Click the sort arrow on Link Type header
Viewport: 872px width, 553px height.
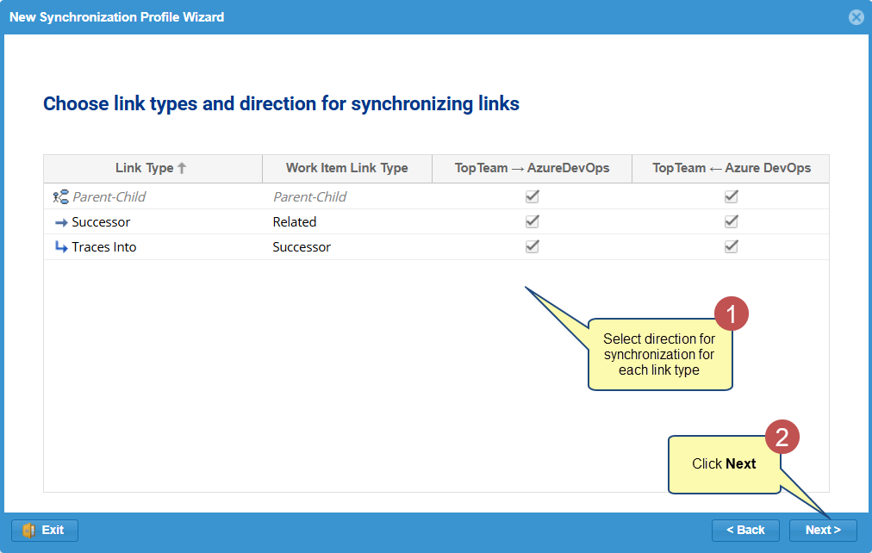coord(182,169)
